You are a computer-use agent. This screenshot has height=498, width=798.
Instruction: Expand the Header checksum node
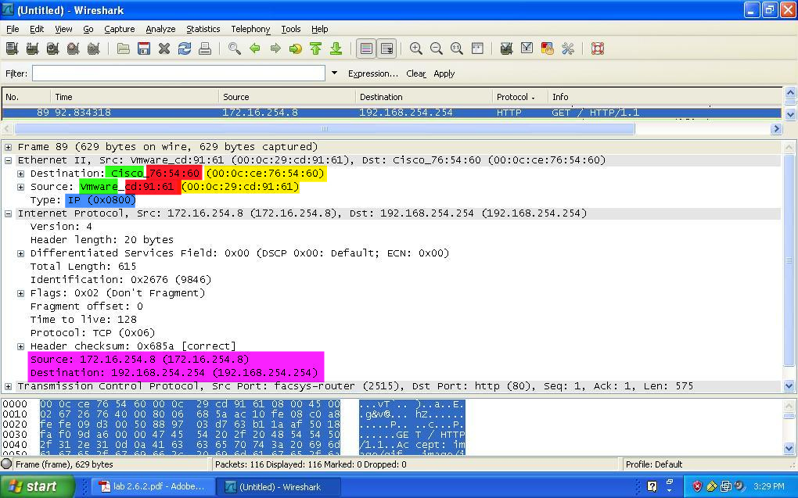pyautogui.click(x=21, y=346)
